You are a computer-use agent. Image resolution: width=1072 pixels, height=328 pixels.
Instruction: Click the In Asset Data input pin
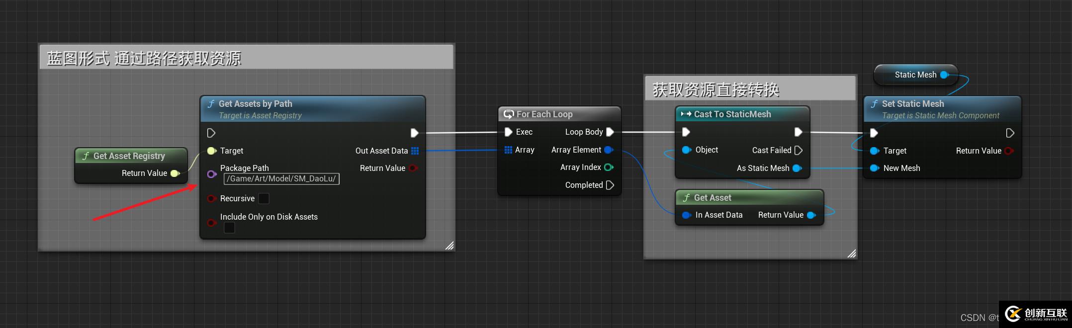click(x=687, y=215)
